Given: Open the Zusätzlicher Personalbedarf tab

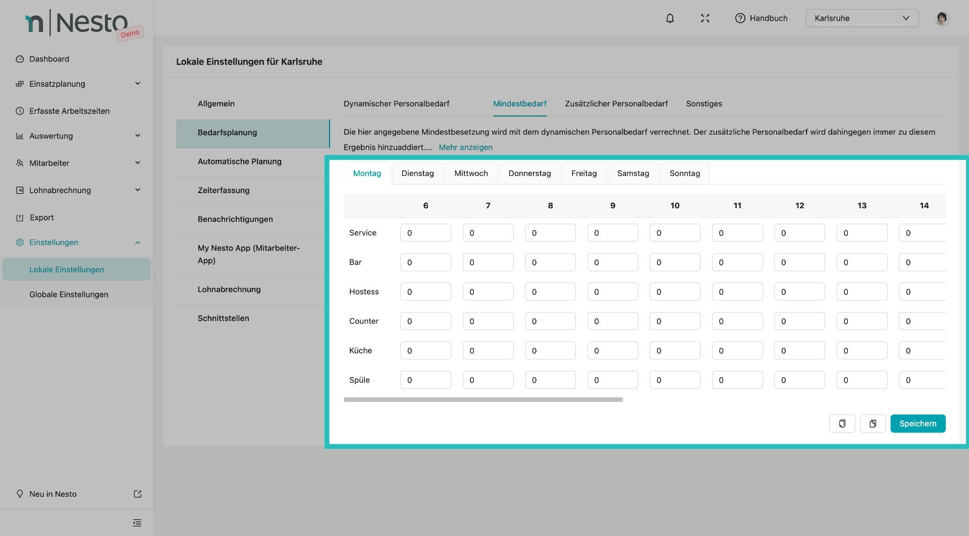Looking at the screenshot, I should pos(616,104).
